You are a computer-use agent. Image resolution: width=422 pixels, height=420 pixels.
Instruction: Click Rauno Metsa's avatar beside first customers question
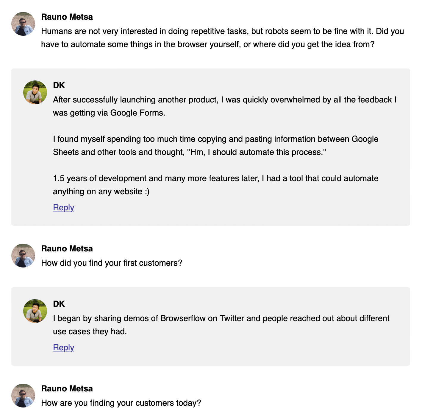[x=23, y=256]
